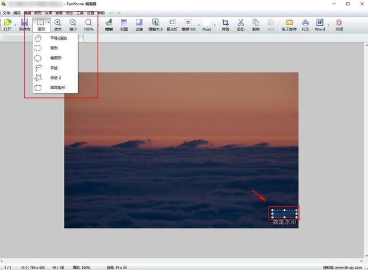
Task: Expand the Paint dropdown arrow
Action: coord(214,25)
